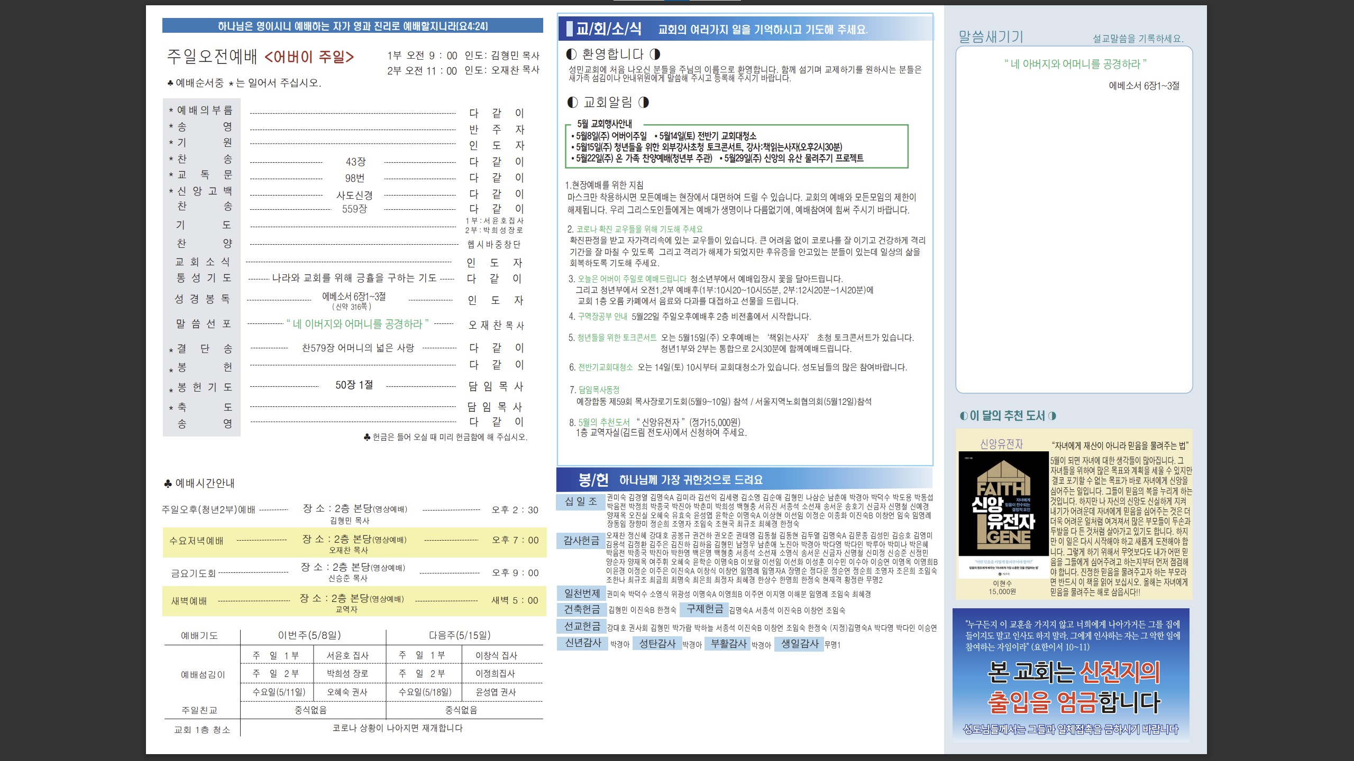The width and height of the screenshot is (1354, 761).
Task: Click offering prayer verse '50장 1절'
Action: click(354, 385)
